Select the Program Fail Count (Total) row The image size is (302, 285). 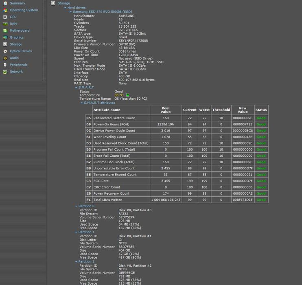coord(177,149)
